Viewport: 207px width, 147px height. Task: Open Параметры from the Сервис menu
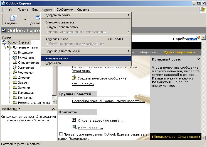[x=86, y=63]
